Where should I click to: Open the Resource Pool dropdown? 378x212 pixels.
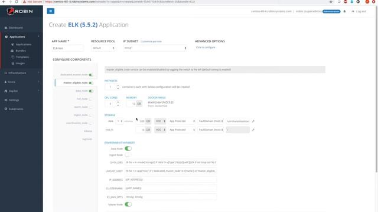103,48
